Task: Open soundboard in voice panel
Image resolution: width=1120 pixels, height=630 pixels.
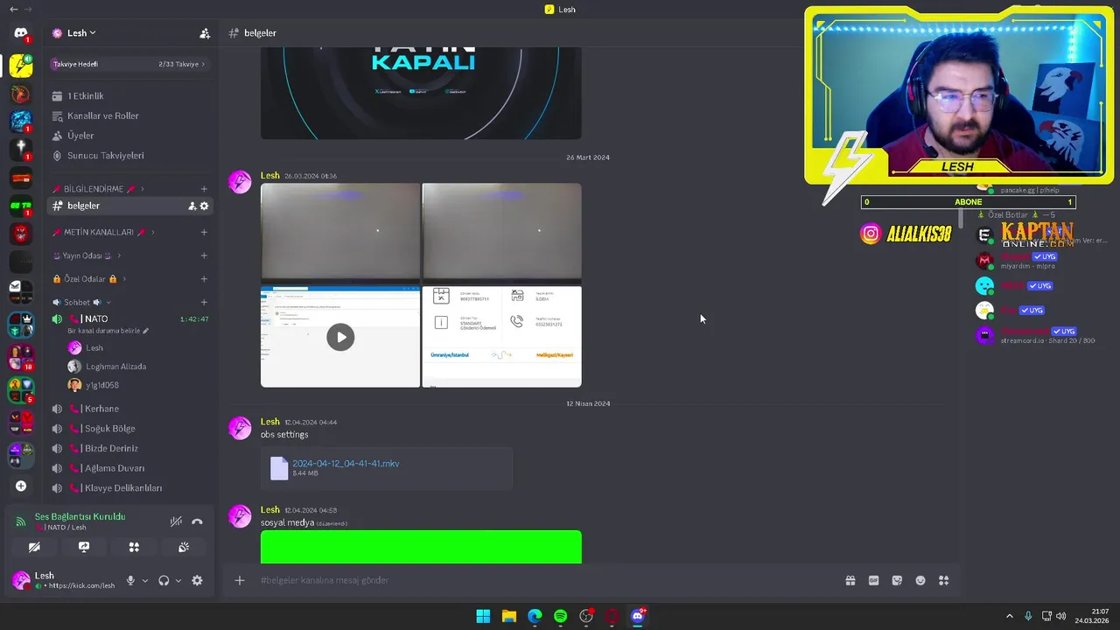Action: pos(184,548)
